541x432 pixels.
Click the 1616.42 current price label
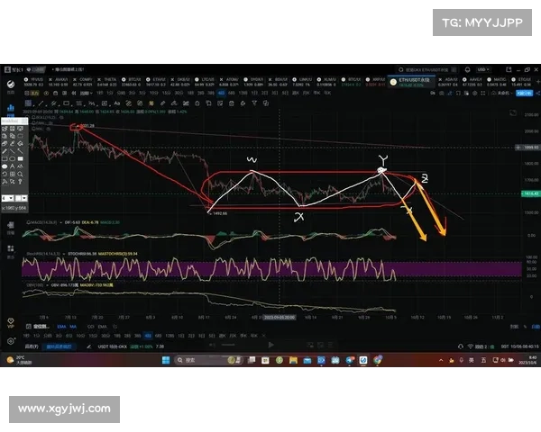pos(531,194)
